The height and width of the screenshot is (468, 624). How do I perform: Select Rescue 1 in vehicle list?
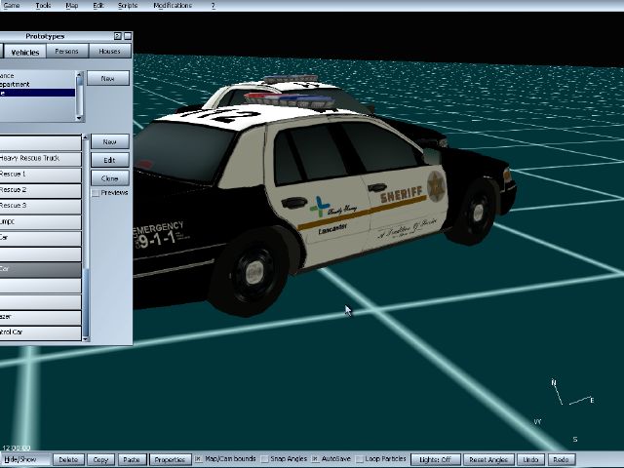[x=40, y=175]
